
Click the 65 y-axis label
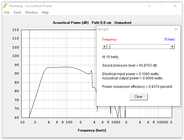tap(17, 118)
